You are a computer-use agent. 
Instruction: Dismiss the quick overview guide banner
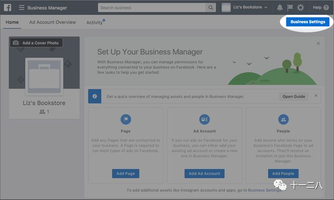coord(316,96)
